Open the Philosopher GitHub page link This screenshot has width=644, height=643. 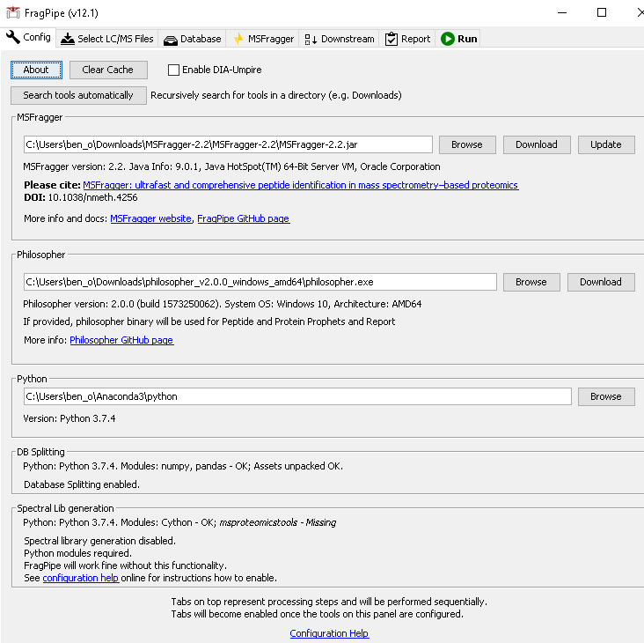(121, 340)
